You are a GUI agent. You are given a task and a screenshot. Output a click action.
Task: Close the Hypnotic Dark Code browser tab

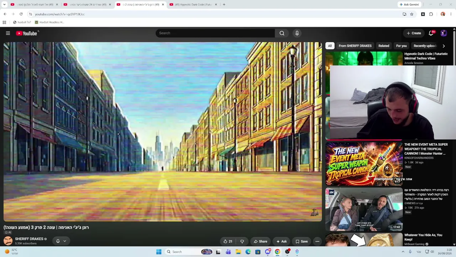click(216, 5)
